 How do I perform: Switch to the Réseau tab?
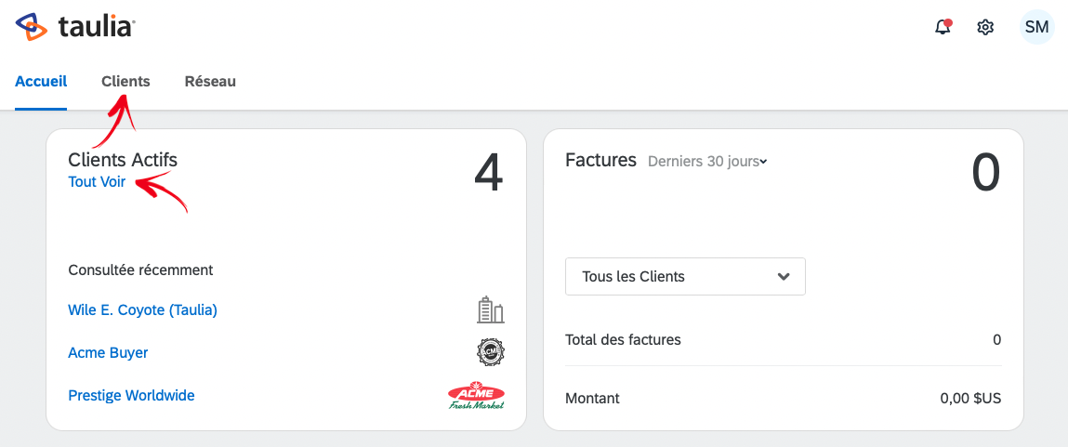point(210,81)
